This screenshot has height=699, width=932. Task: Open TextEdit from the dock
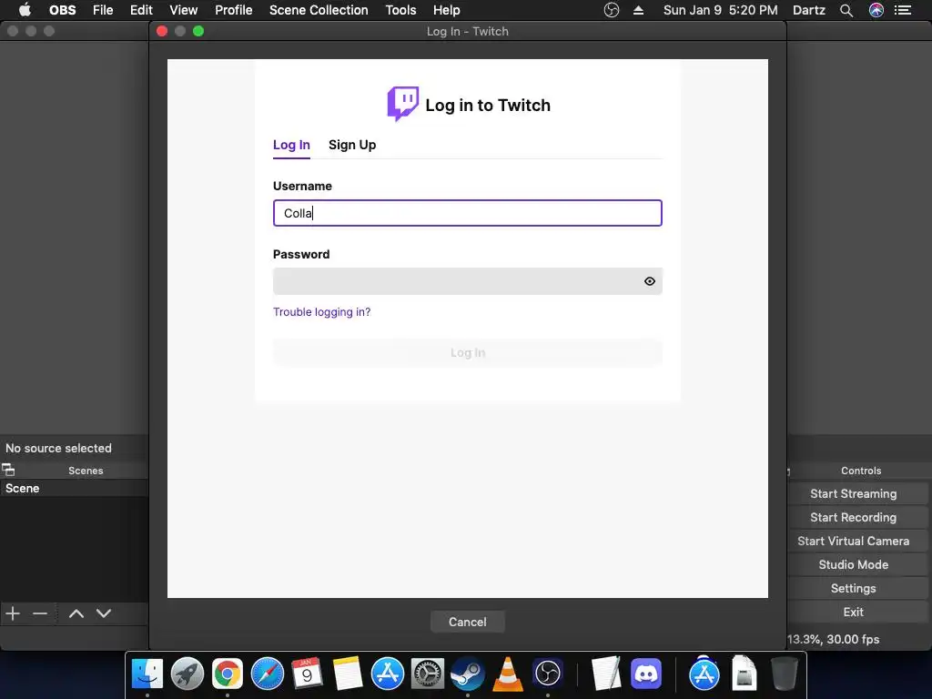(x=605, y=674)
